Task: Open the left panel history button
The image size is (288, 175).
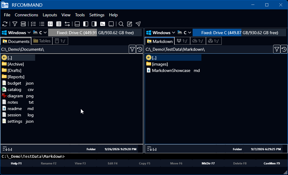Action: tap(140, 49)
